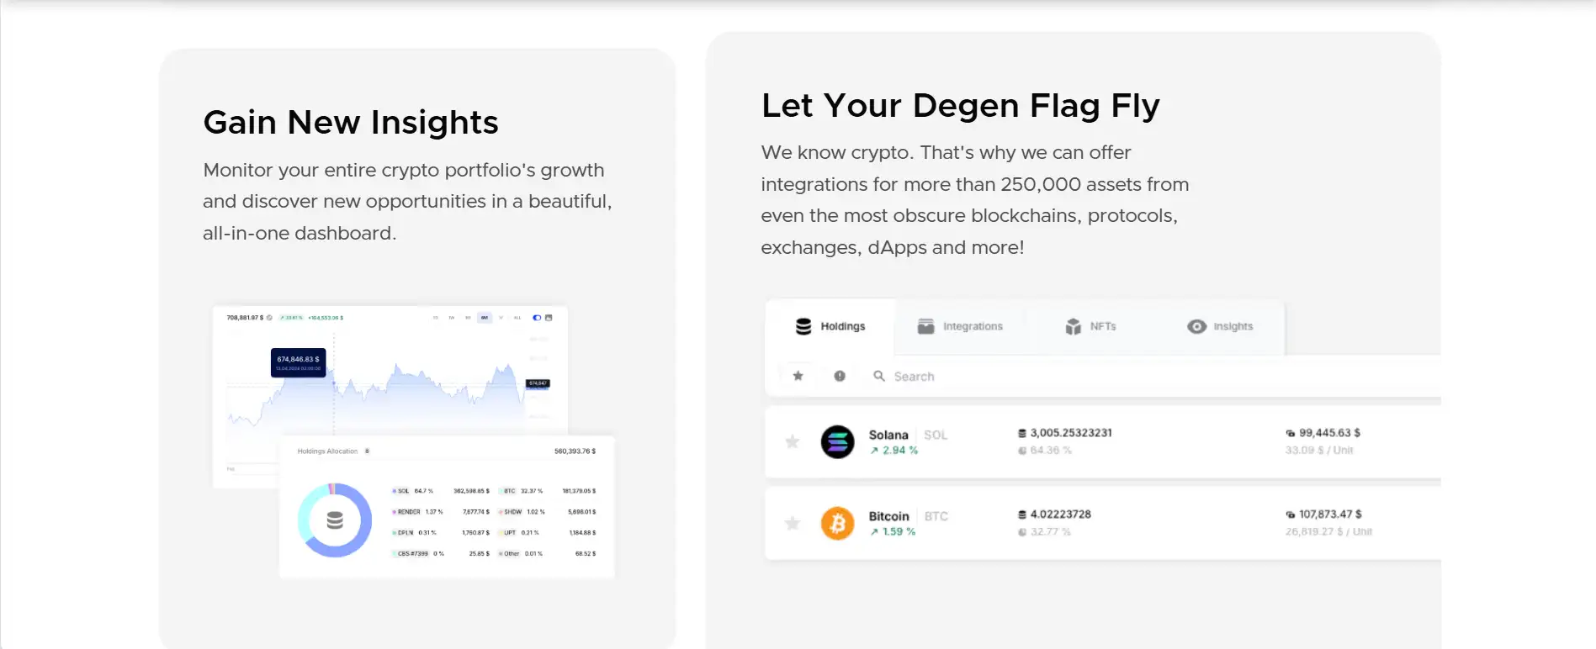The width and height of the screenshot is (1596, 649).
Task: Open the Holdings tab
Action: point(831,326)
